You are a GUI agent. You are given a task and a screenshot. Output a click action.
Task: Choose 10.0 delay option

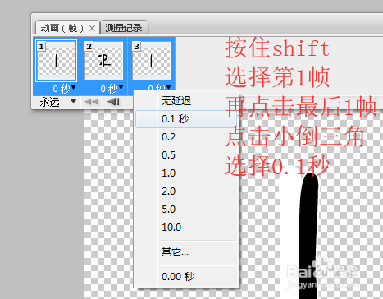point(186,228)
